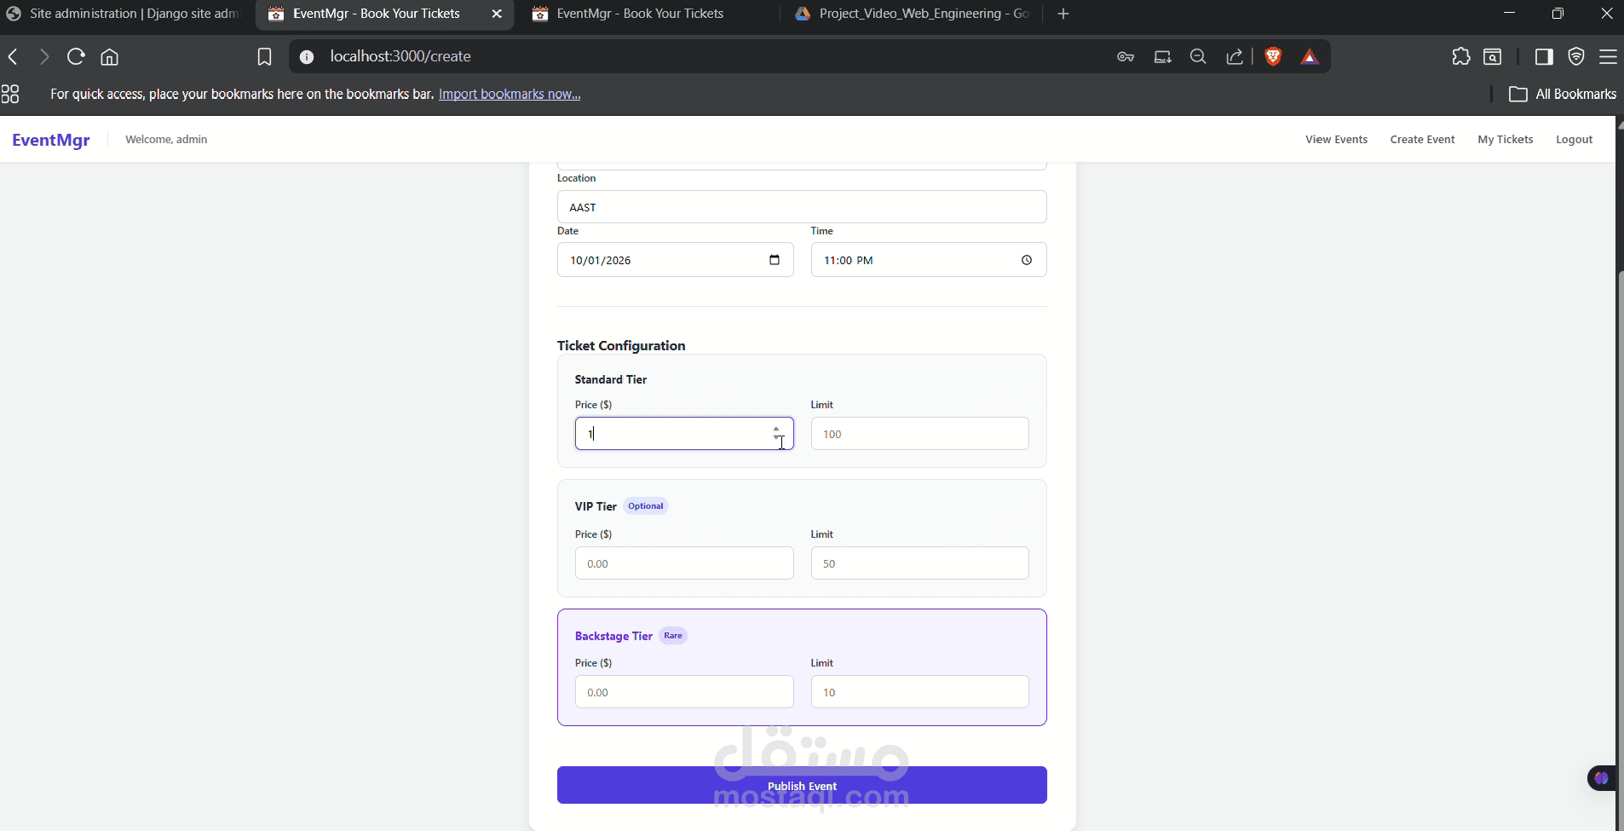Focus VIP Tier Limit field
Viewport: 1624px width, 831px height.
[919, 563]
